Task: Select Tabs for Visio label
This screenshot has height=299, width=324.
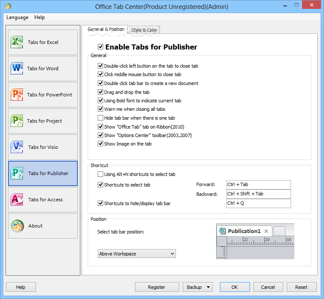Action: [43, 147]
